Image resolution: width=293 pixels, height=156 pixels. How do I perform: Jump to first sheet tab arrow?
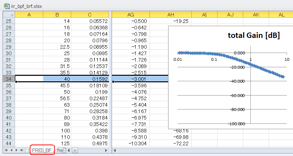click(6, 150)
